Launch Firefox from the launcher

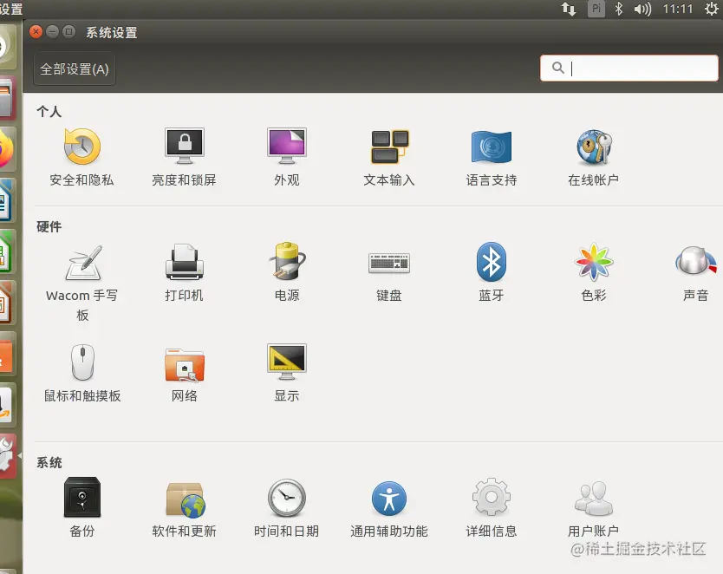click(x=6, y=149)
